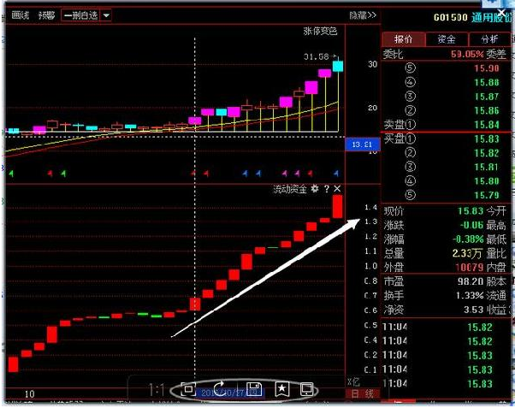The image size is (515, 408).
Task: Click the 1:1 zoom ratio label
Action: [157, 390]
